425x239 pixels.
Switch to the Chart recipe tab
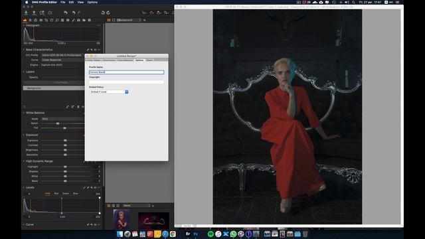pyautogui.click(x=149, y=60)
